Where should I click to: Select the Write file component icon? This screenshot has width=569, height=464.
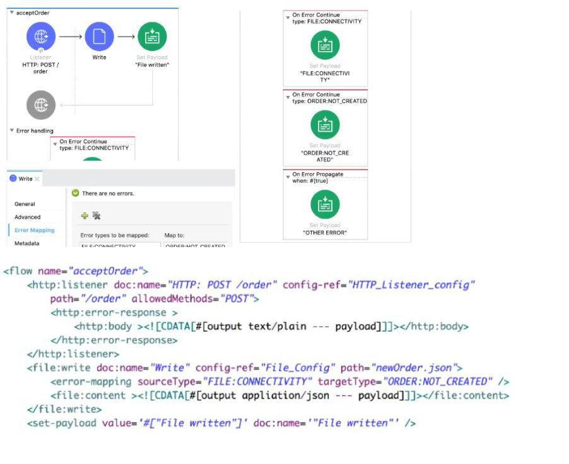click(99, 37)
